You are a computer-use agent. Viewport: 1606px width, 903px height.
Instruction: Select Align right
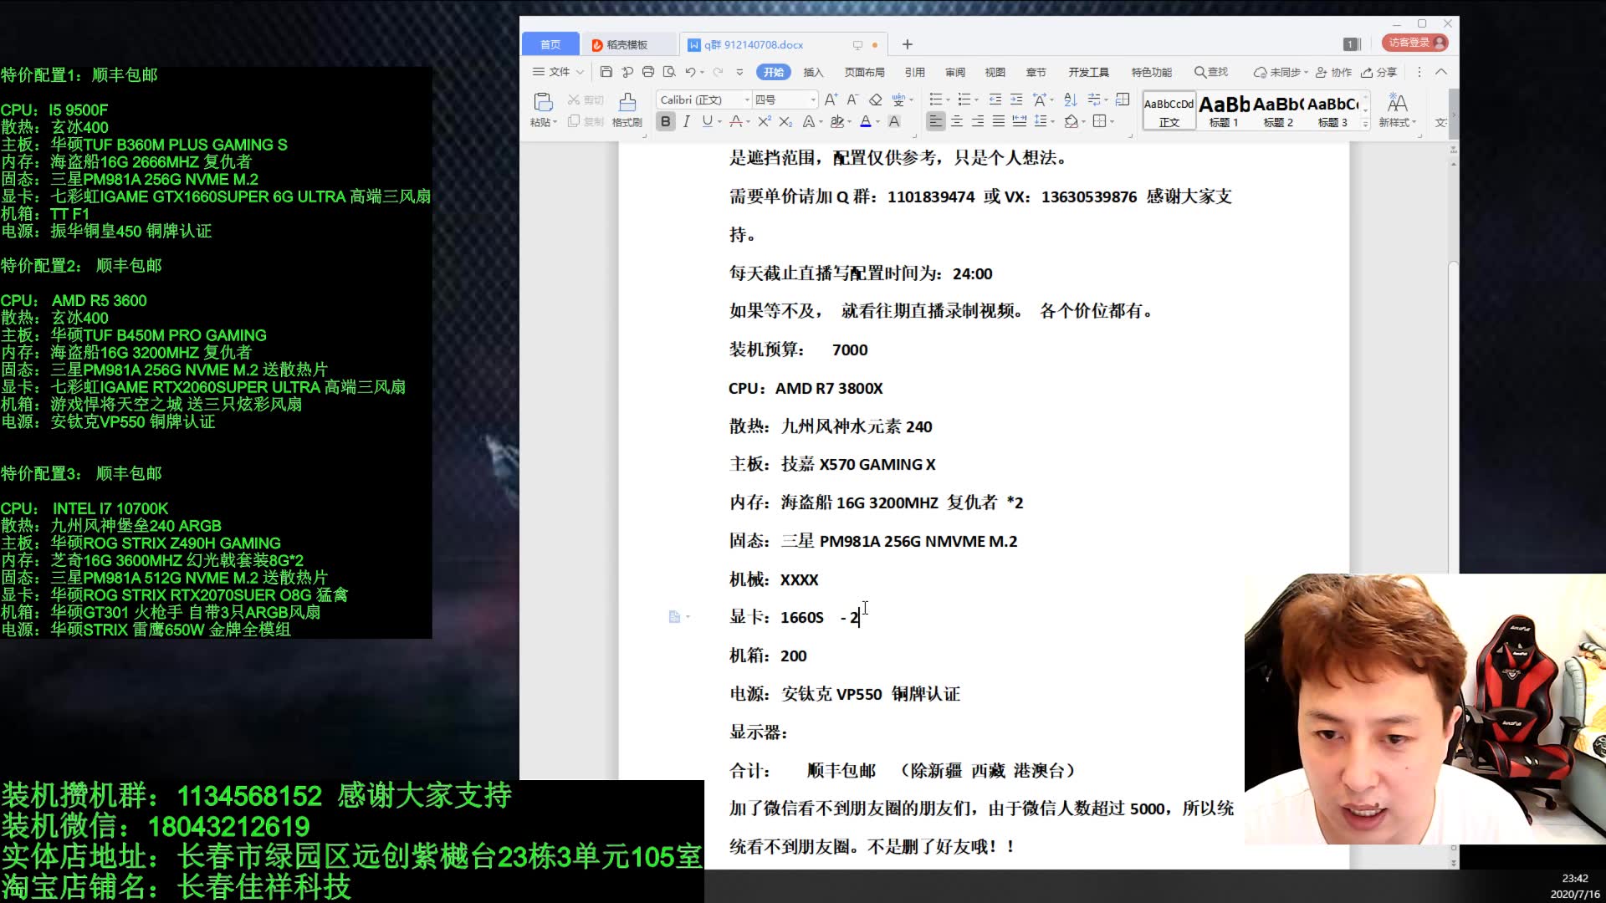[x=978, y=121]
